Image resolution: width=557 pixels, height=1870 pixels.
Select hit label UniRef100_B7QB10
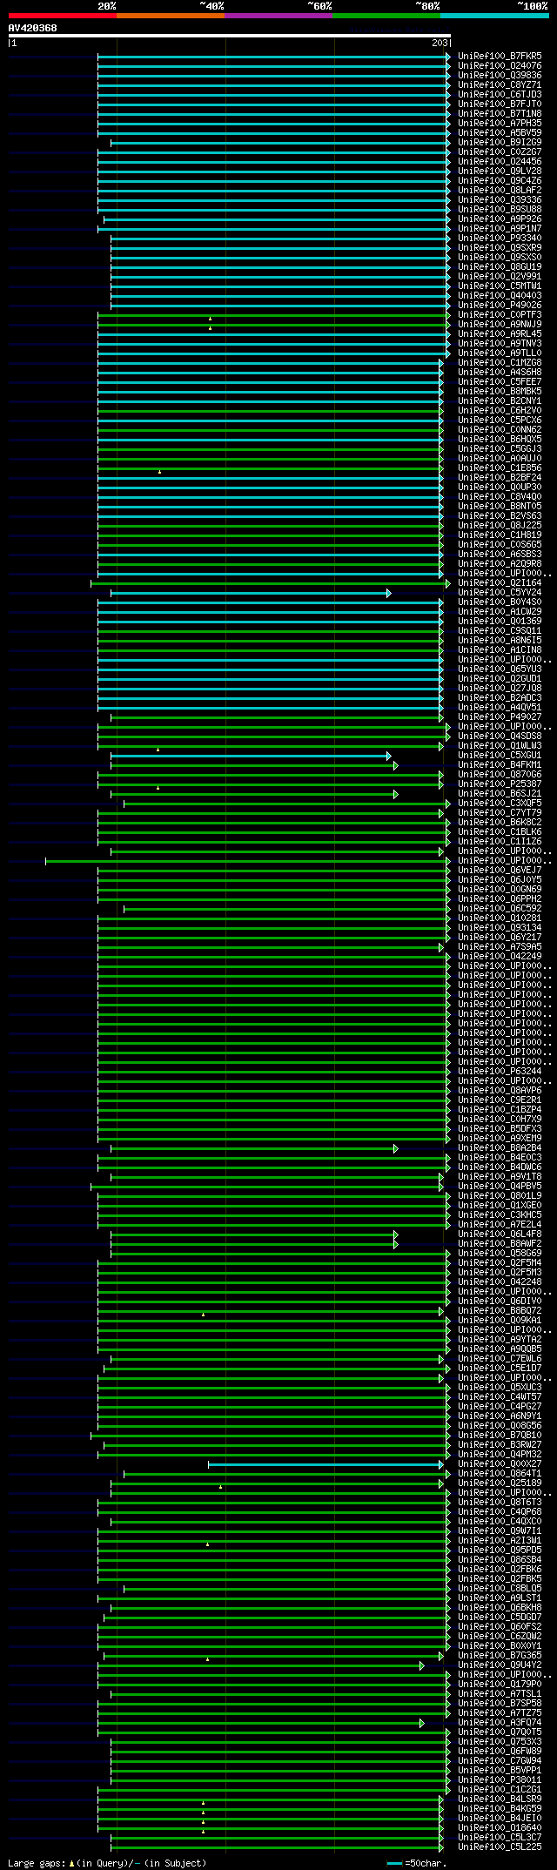coord(500,1436)
